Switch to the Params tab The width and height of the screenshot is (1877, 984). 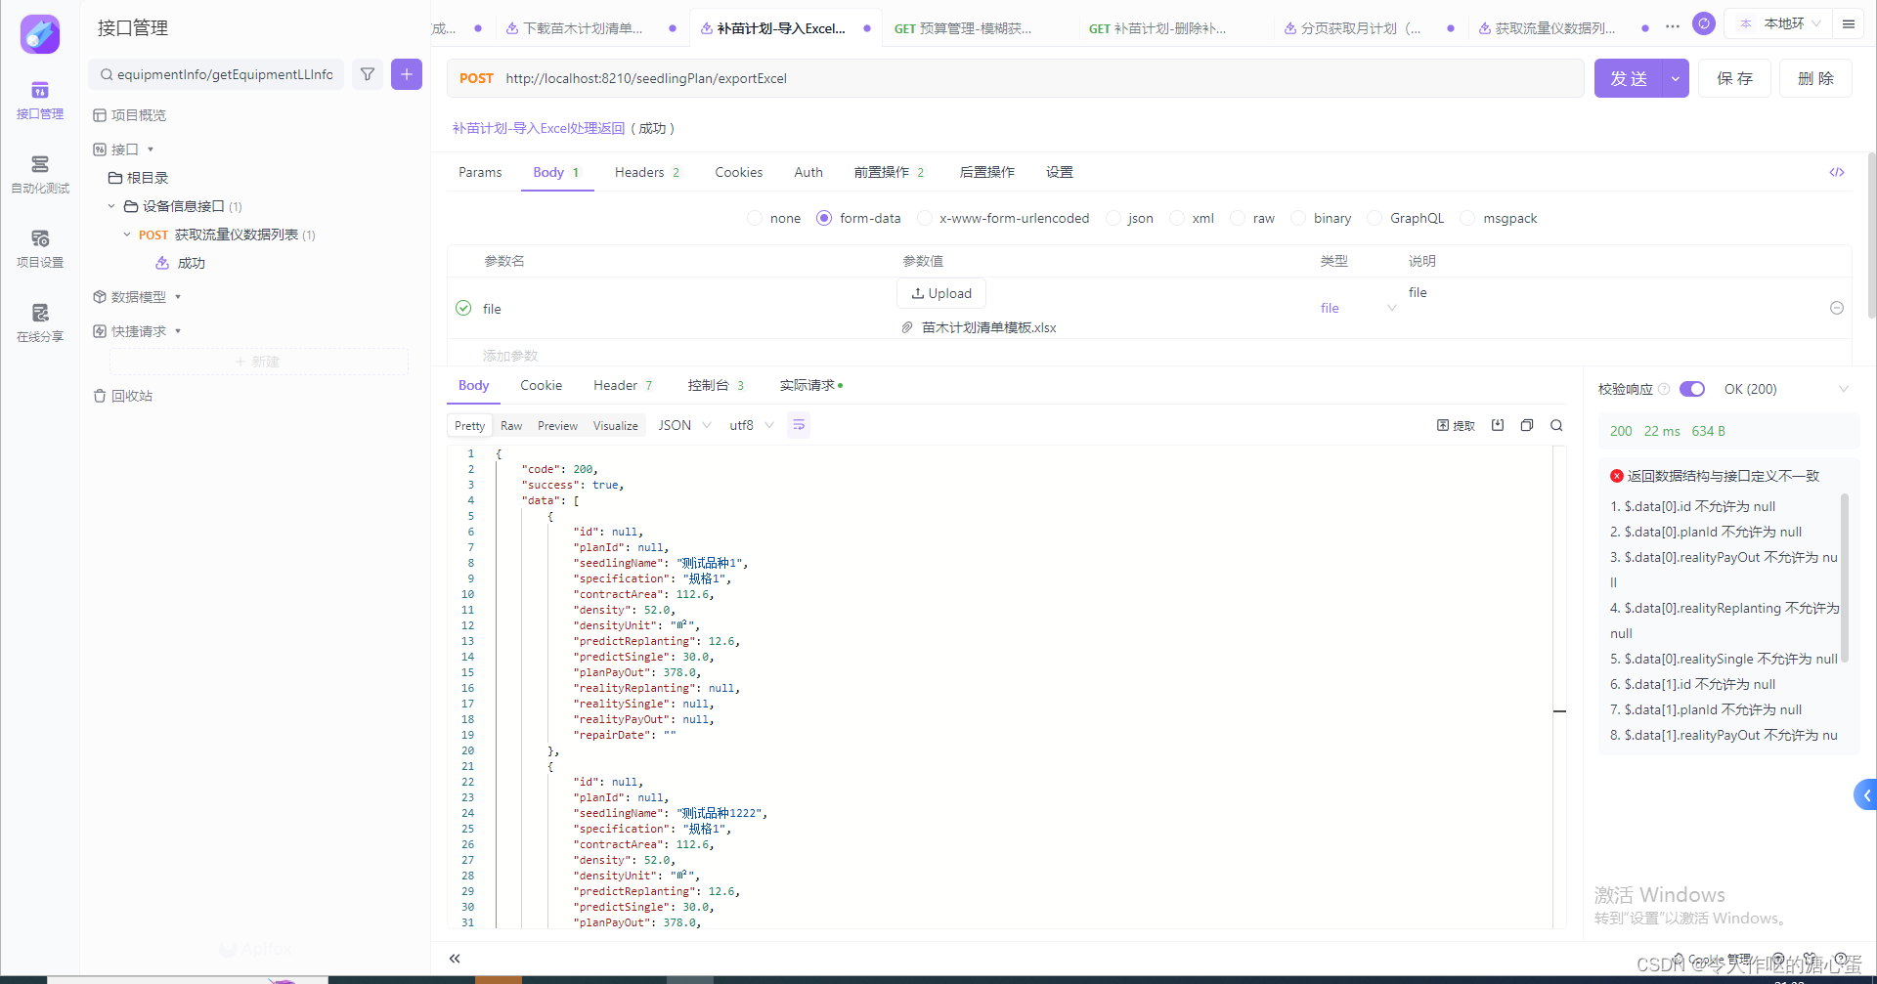480,172
